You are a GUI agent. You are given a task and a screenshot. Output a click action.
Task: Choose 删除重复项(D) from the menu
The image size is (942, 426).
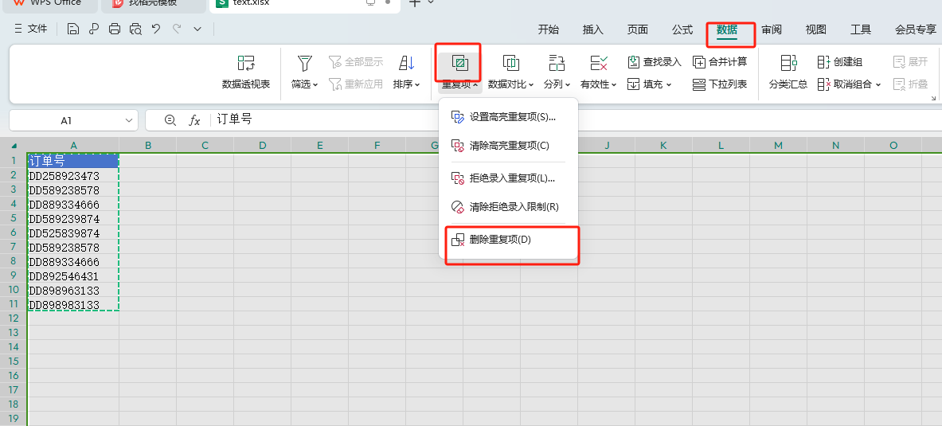click(x=509, y=239)
